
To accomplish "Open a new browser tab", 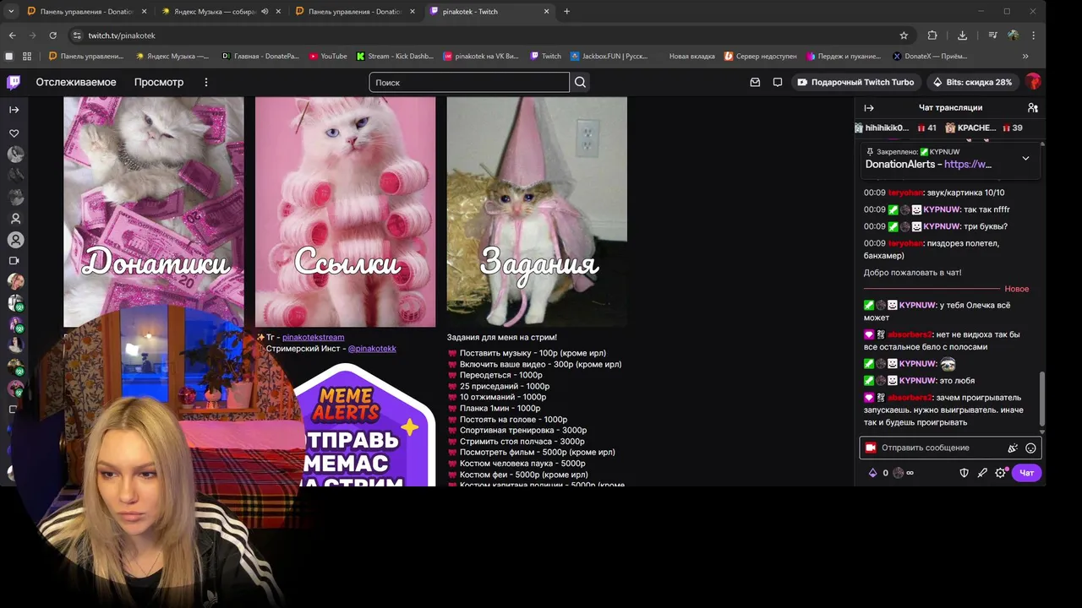I will pos(566,12).
